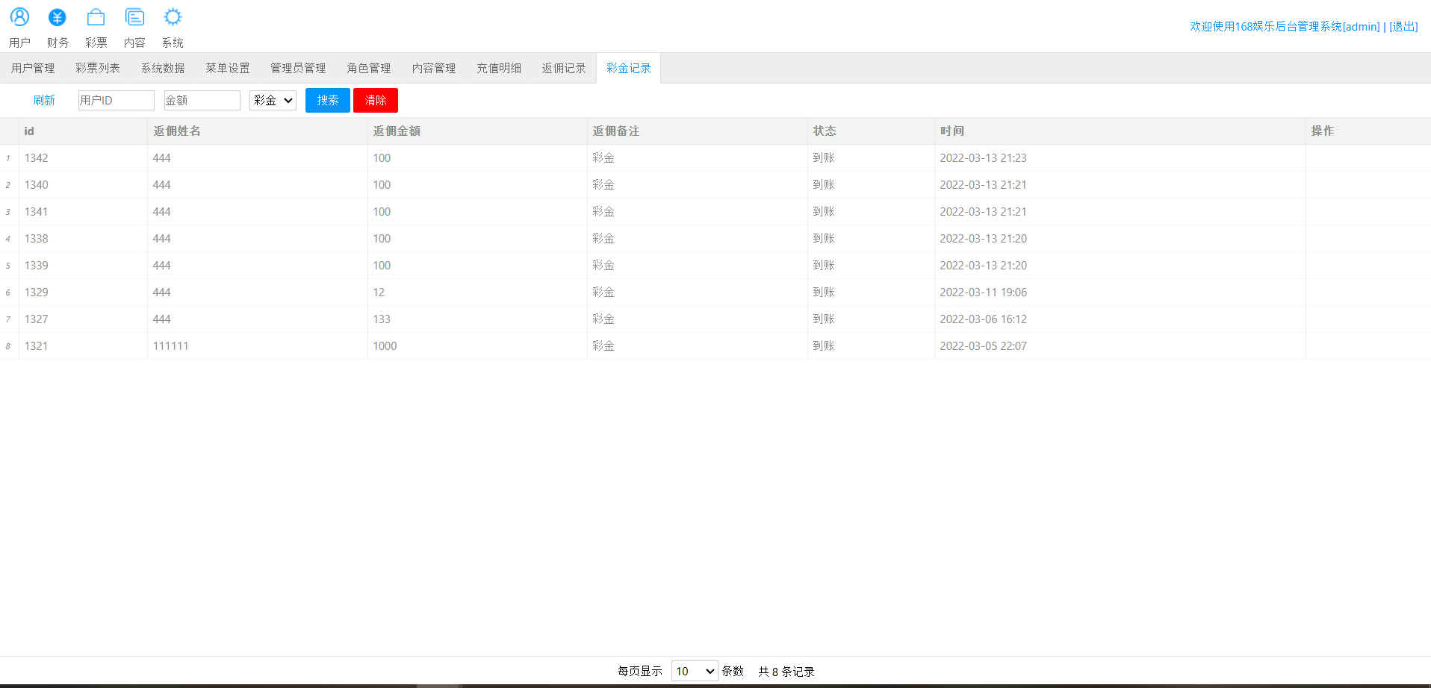Sort by the 返佣备注 column header

pyautogui.click(x=698, y=131)
